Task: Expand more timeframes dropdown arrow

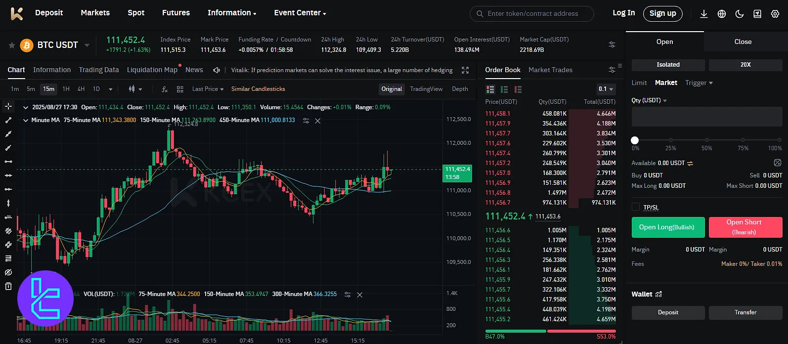Action: point(110,89)
